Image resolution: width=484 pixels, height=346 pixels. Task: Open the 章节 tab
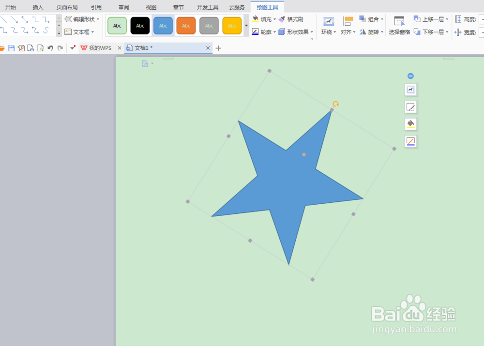tap(179, 7)
